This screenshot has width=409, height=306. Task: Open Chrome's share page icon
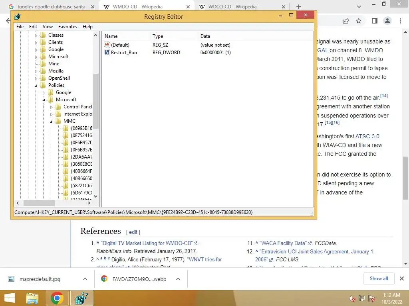[x=346, y=21]
